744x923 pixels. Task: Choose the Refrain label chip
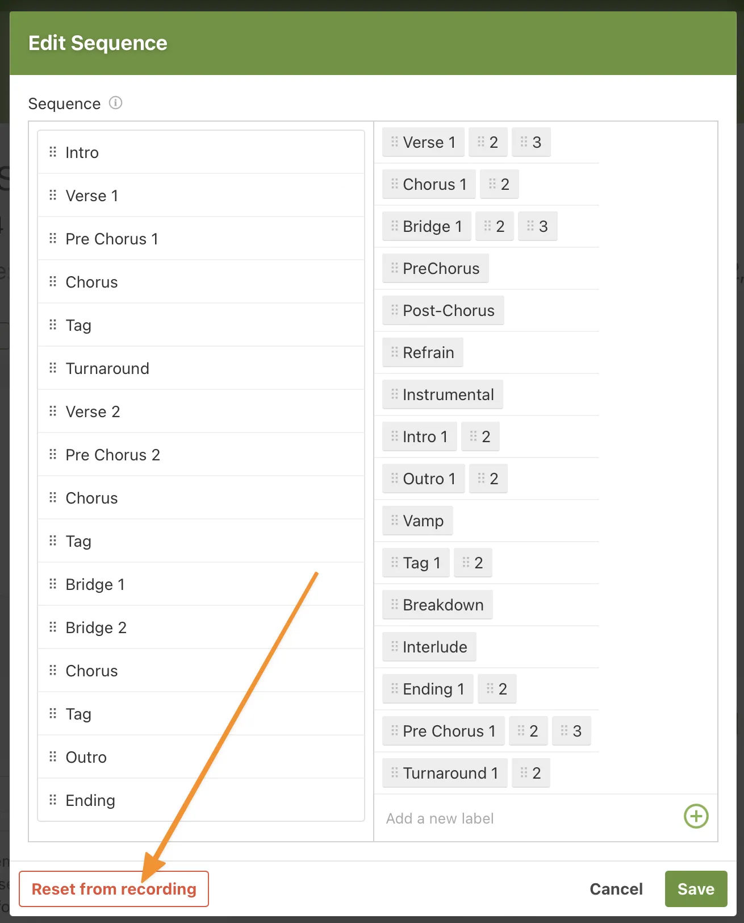coord(423,352)
